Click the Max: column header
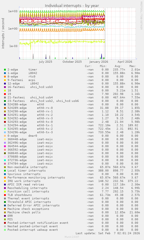This screenshot has width=144, height=240. click(x=133, y=66)
